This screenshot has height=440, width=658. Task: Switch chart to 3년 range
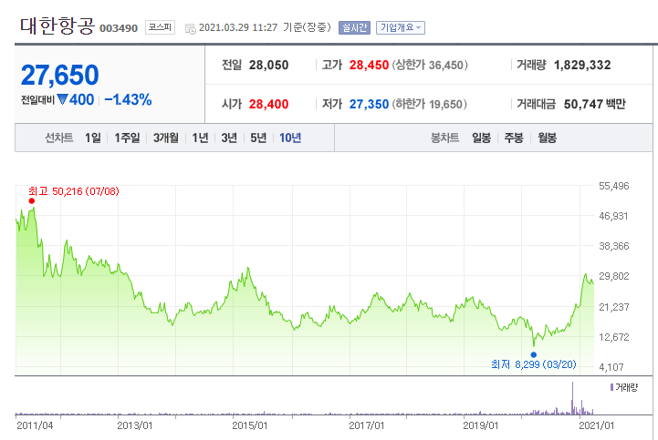tap(229, 138)
